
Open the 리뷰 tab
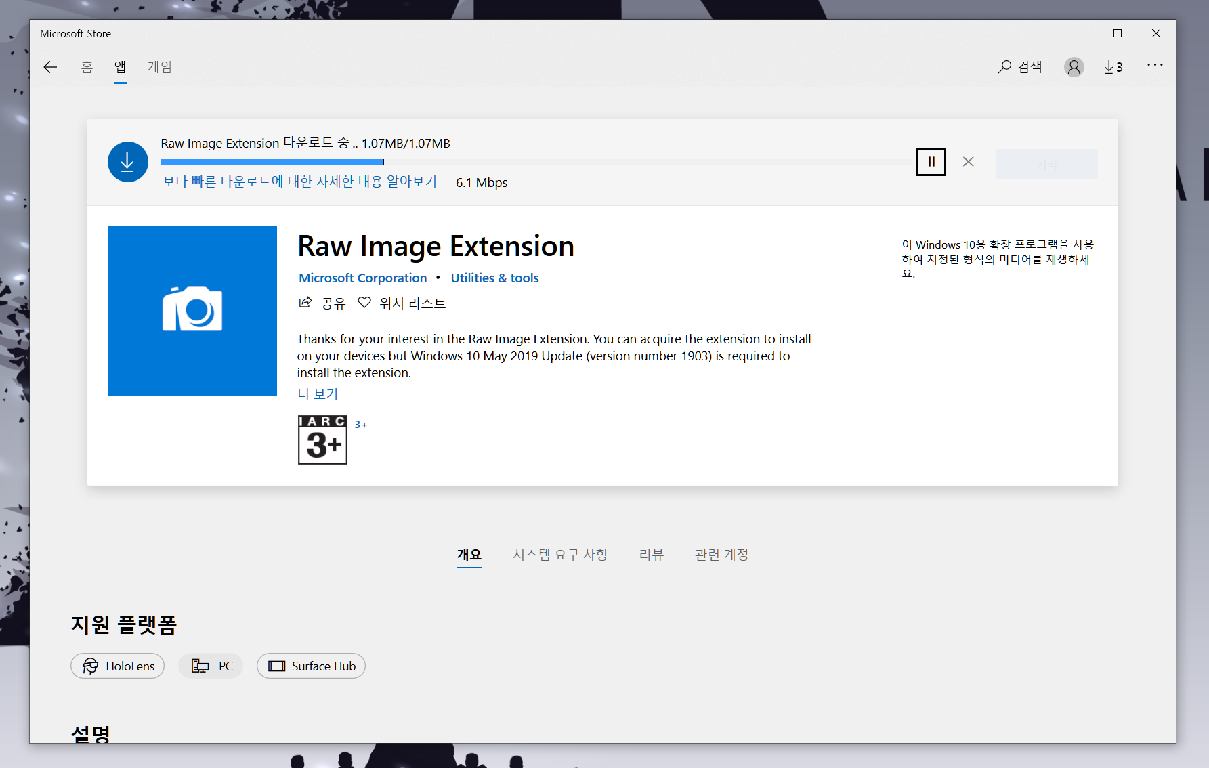(x=652, y=555)
